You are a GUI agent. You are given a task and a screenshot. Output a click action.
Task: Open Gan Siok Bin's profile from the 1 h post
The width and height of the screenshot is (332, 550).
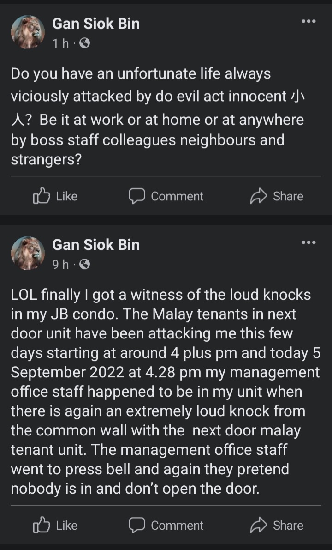pos(96,24)
